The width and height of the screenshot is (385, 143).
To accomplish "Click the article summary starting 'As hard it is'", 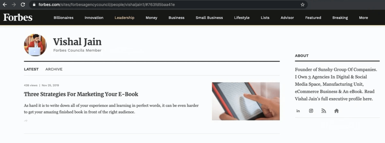I will [111, 109].
